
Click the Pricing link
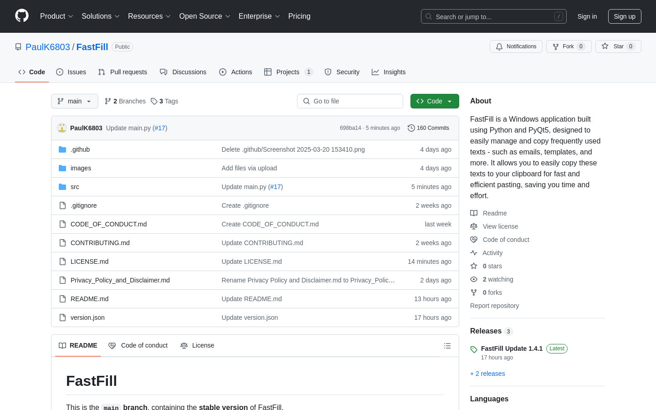coord(299,16)
